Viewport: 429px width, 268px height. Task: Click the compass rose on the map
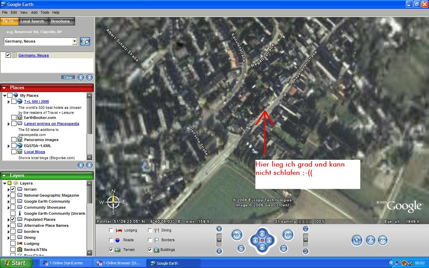coord(113,202)
